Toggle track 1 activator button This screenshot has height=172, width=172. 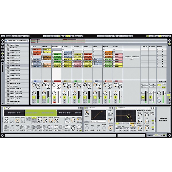[x=34, y=97]
